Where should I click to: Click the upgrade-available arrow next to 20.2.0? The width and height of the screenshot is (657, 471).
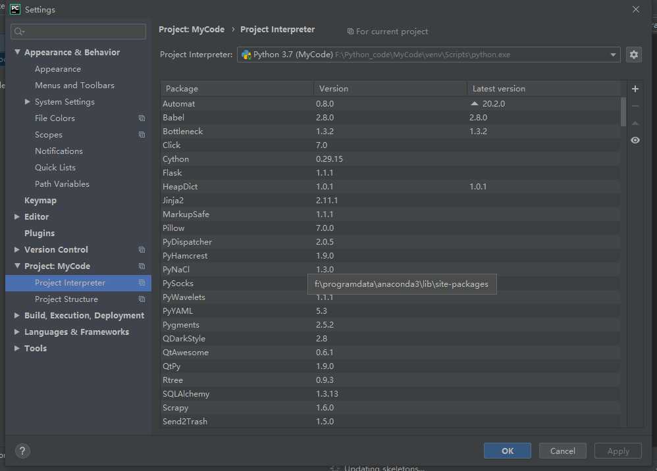coord(474,103)
